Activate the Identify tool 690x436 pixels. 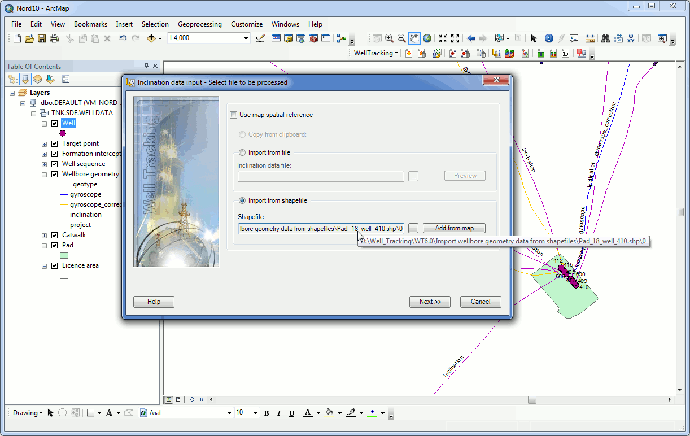549,38
